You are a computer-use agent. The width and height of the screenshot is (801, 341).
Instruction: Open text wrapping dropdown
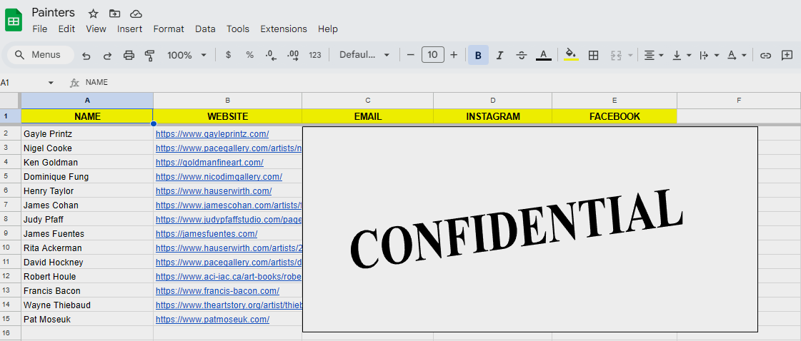[x=709, y=55]
